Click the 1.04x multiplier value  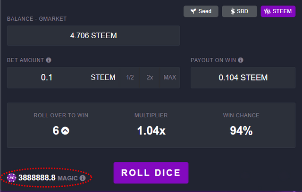click(x=151, y=131)
